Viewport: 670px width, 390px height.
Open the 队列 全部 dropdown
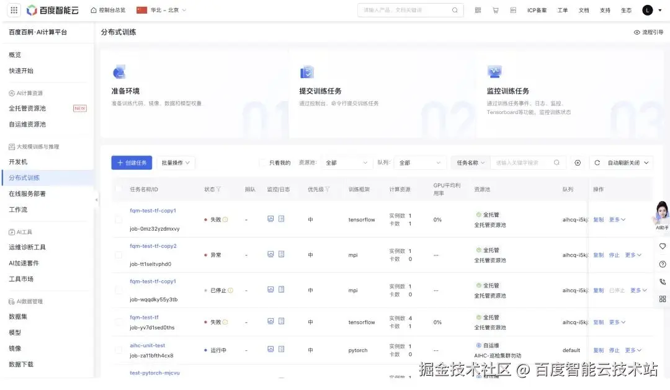[x=420, y=162]
